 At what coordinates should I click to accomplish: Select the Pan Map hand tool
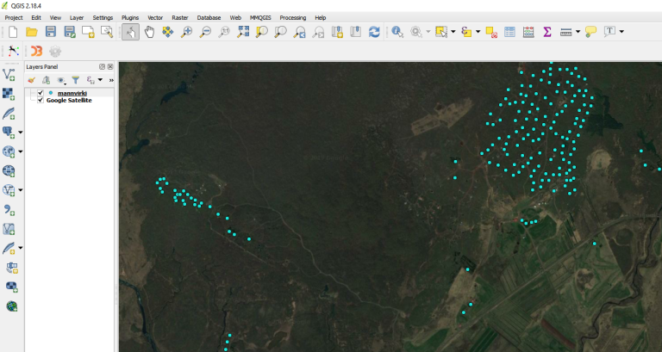click(148, 32)
